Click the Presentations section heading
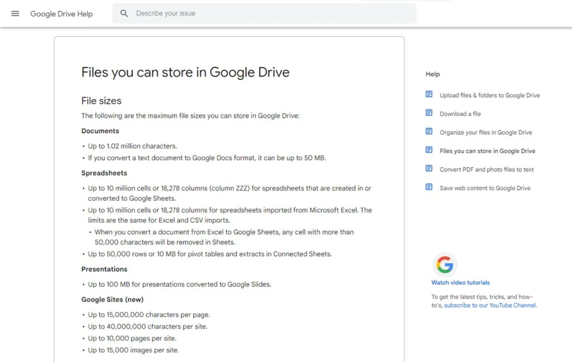 (104, 269)
